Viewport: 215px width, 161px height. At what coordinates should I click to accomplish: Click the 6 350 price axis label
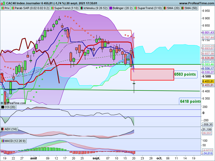(206, 98)
